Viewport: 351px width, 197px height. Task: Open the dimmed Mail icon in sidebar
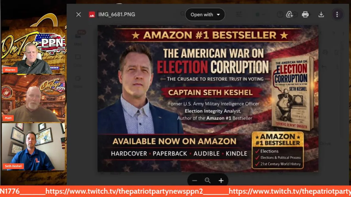point(78,37)
